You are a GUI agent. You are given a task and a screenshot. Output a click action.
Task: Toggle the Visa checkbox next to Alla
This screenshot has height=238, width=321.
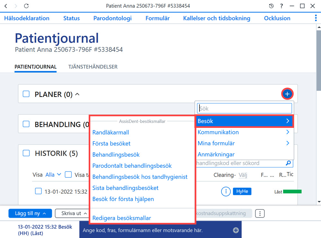tap(68, 175)
